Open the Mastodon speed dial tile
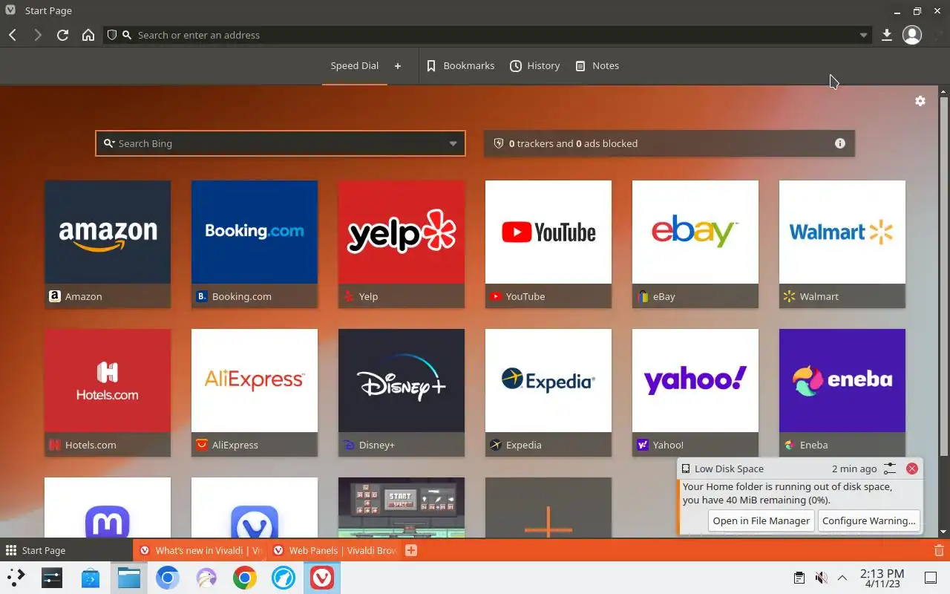Image resolution: width=950 pixels, height=594 pixels. [x=108, y=508]
